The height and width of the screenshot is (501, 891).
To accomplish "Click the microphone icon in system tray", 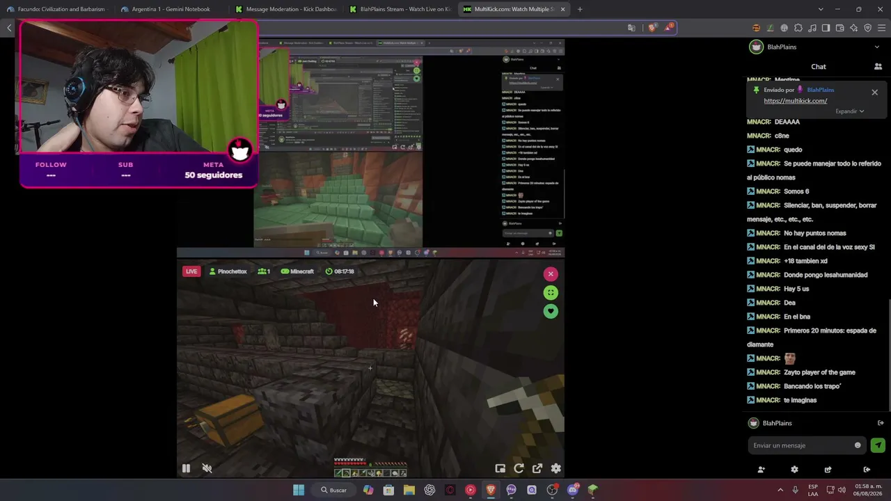I will point(796,490).
